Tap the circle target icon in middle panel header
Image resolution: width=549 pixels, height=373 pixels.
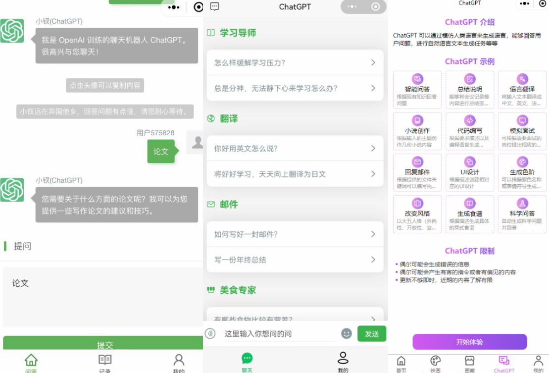(x=375, y=6)
